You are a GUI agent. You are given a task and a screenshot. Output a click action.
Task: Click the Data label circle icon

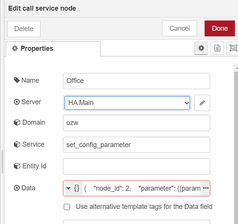tap(17, 188)
